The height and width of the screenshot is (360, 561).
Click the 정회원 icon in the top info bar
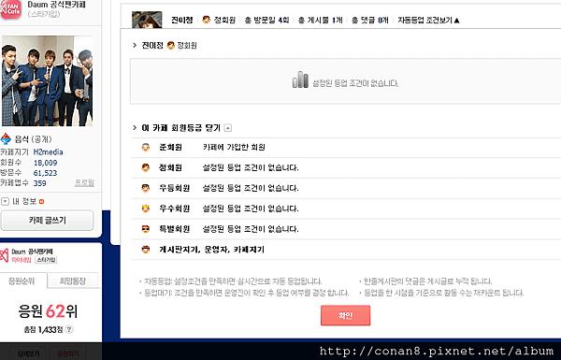[x=206, y=20]
